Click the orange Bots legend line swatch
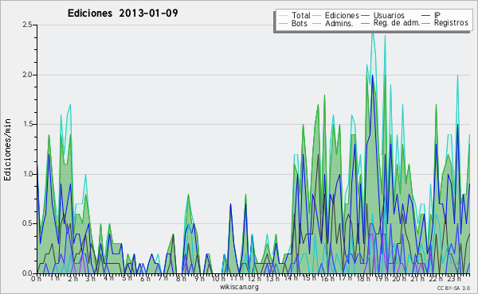Viewport: 478px width, 294px height. click(x=283, y=23)
